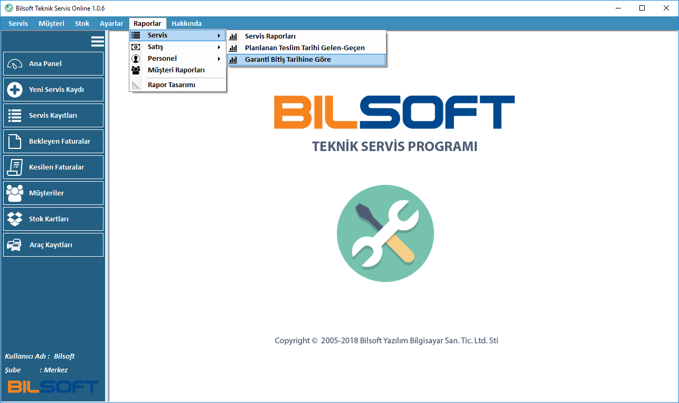Expand the Satış submenu arrow
The image size is (679, 403).
click(x=219, y=47)
